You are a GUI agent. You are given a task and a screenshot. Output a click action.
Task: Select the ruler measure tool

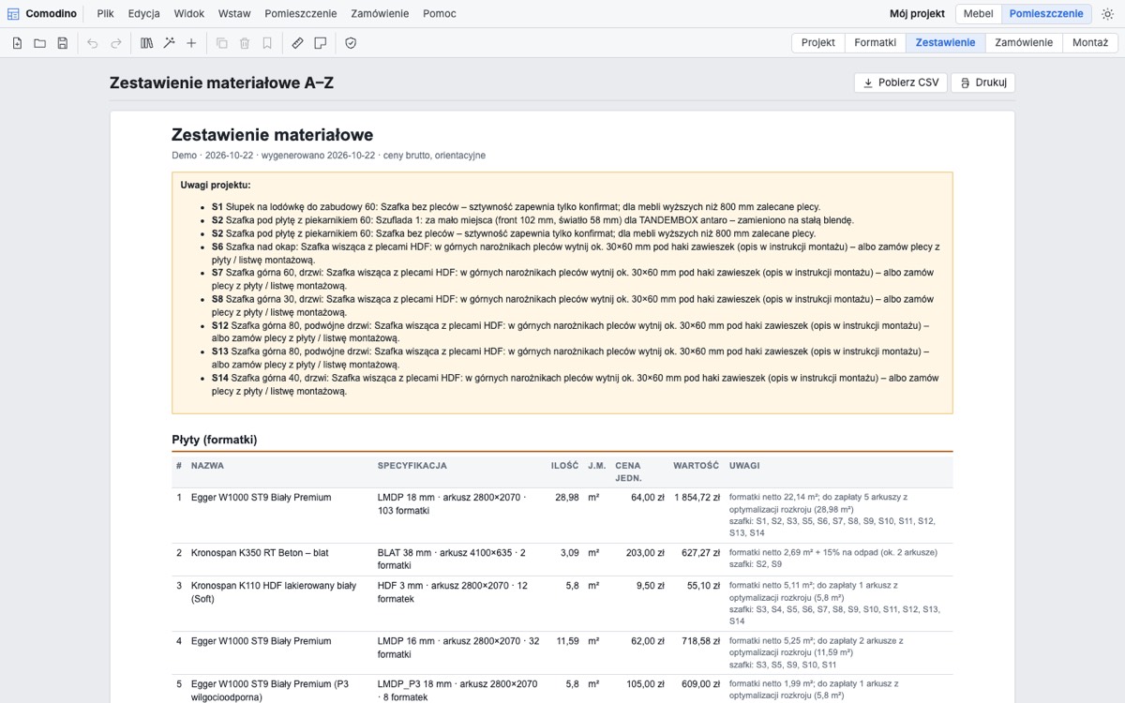pos(297,43)
